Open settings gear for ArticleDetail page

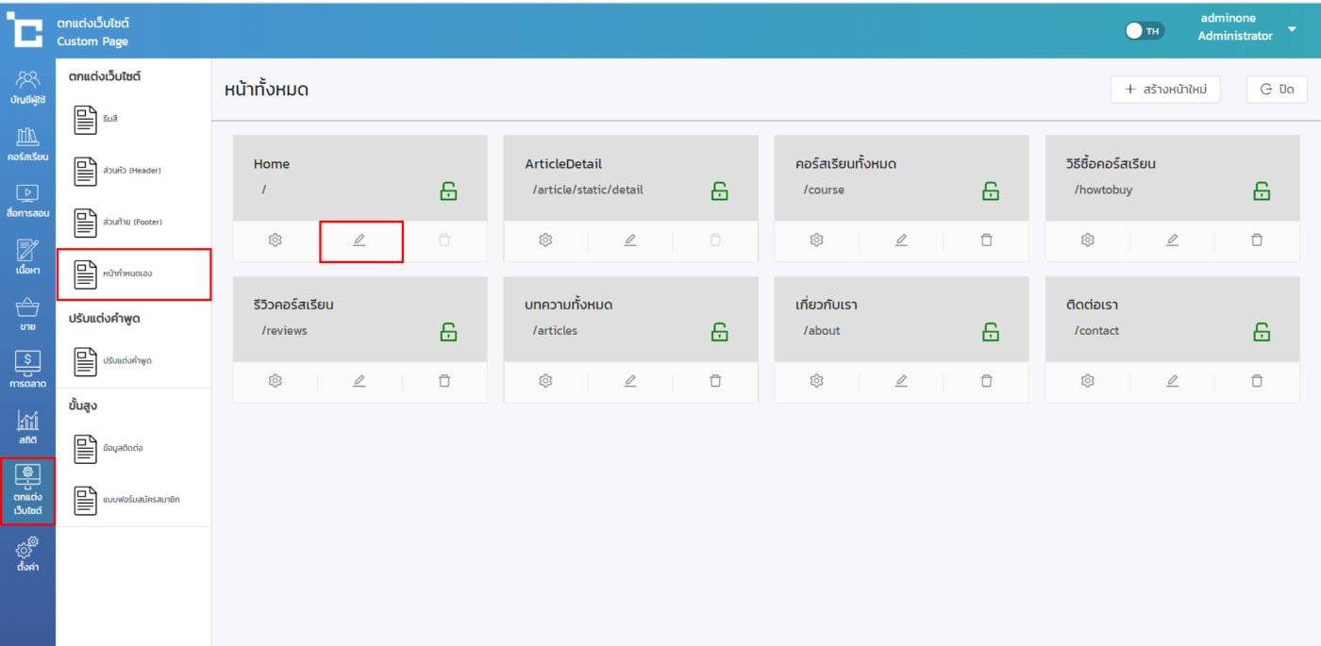click(x=545, y=240)
